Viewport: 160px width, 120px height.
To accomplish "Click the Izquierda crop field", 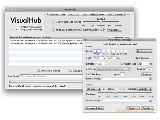I will [x=115, y=51].
